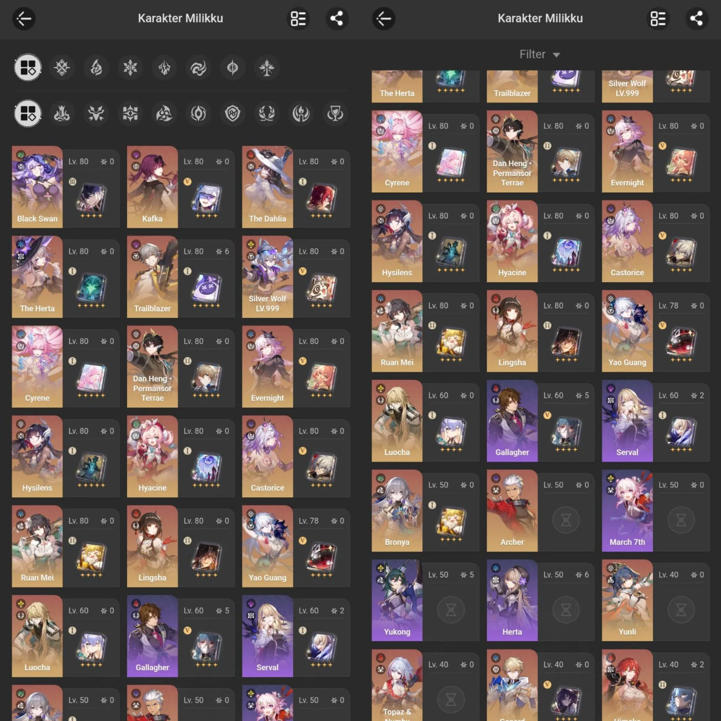Screen dimensions: 721x721
Task: Filter characters by The Hunt path
Action: pyautogui.click(x=96, y=113)
